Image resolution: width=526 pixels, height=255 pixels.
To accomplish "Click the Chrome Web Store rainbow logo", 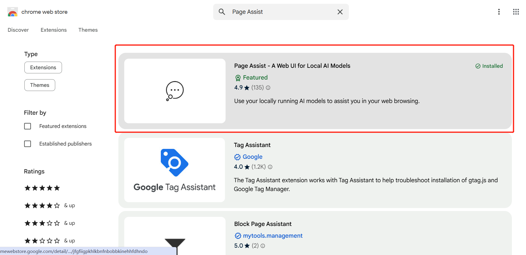I will [12, 12].
